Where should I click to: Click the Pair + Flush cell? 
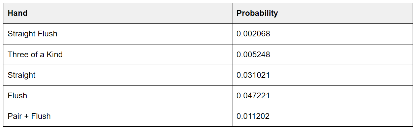point(118,116)
